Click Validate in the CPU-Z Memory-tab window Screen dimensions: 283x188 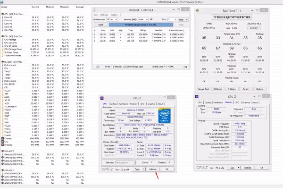coord(248,168)
